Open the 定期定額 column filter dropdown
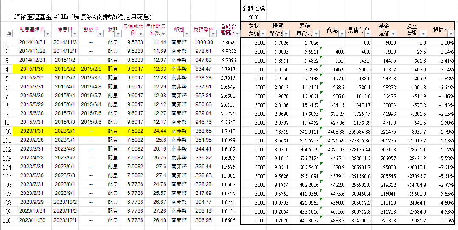This screenshot has width=458, height=230. click(x=263, y=34)
